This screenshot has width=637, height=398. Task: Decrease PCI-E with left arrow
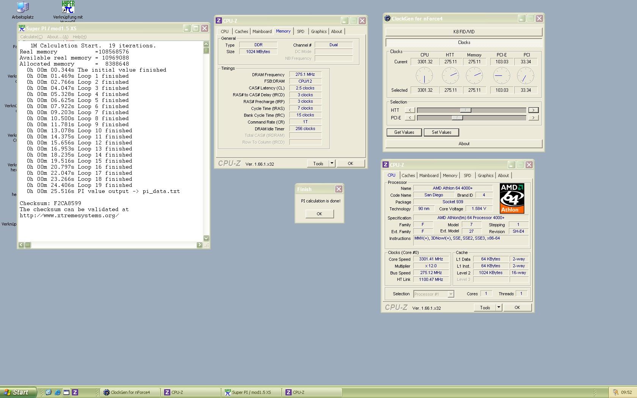pyautogui.click(x=410, y=118)
